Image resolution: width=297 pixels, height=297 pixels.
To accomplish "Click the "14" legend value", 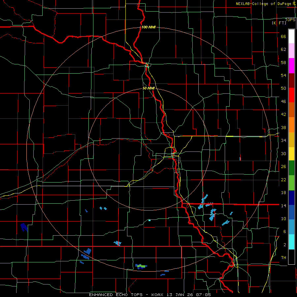I will pos(283,206).
